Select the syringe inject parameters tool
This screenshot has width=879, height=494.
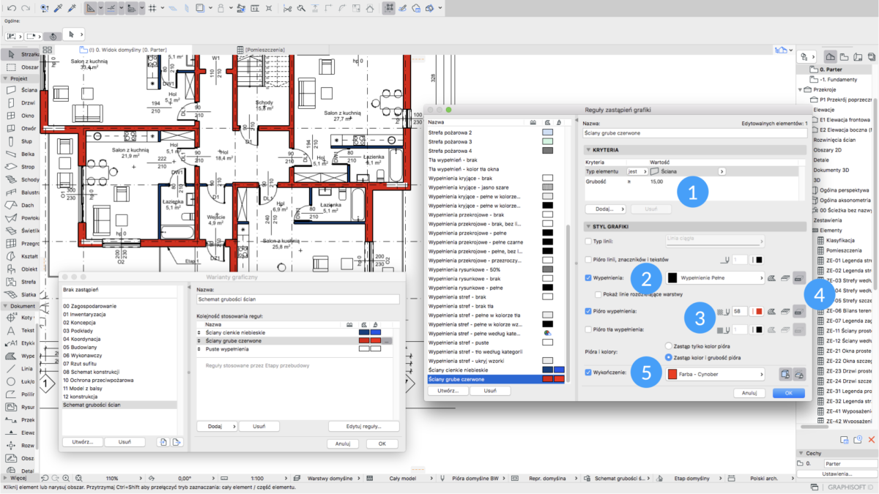(x=72, y=8)
